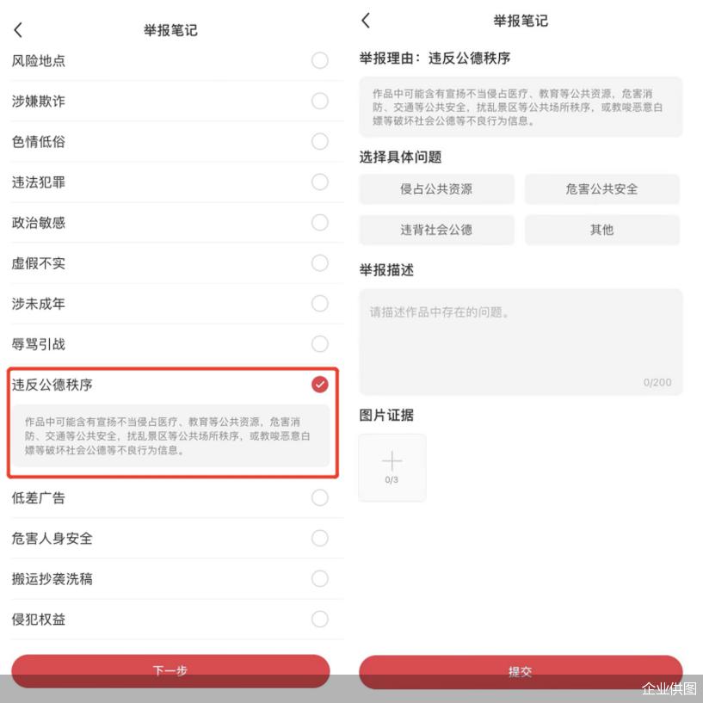Select the 低差广告 option
This screenshot has width=703, height=703.
point(320,497)
